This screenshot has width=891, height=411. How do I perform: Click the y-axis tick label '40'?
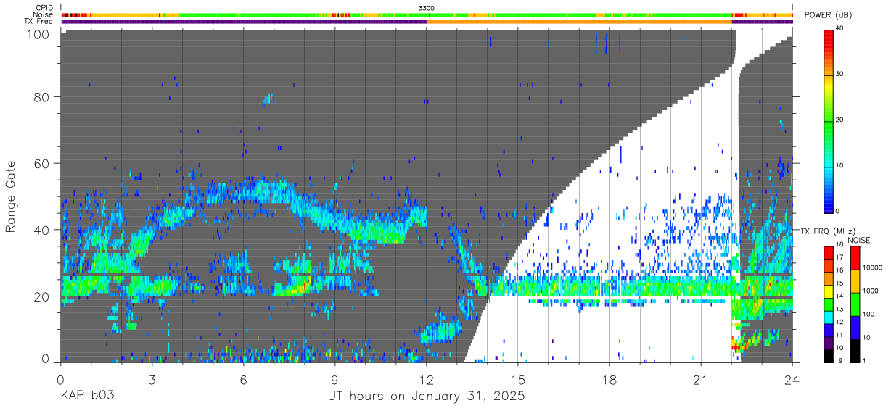click(x=41, y=230)
